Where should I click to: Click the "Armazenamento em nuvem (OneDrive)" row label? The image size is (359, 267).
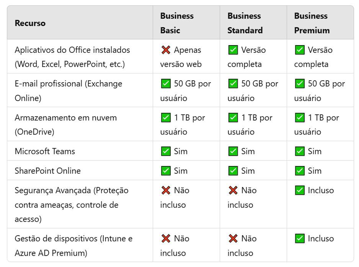[65, 125]
